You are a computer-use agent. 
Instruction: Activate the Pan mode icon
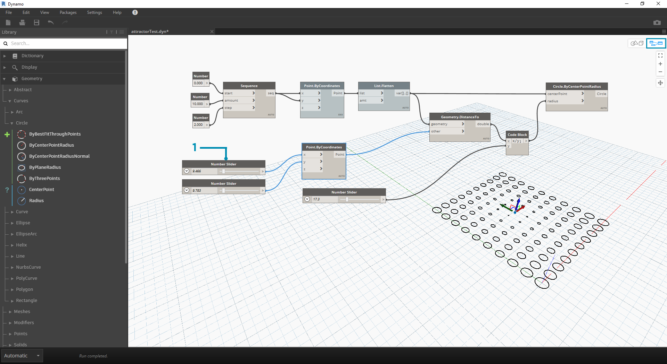(660, 83)
